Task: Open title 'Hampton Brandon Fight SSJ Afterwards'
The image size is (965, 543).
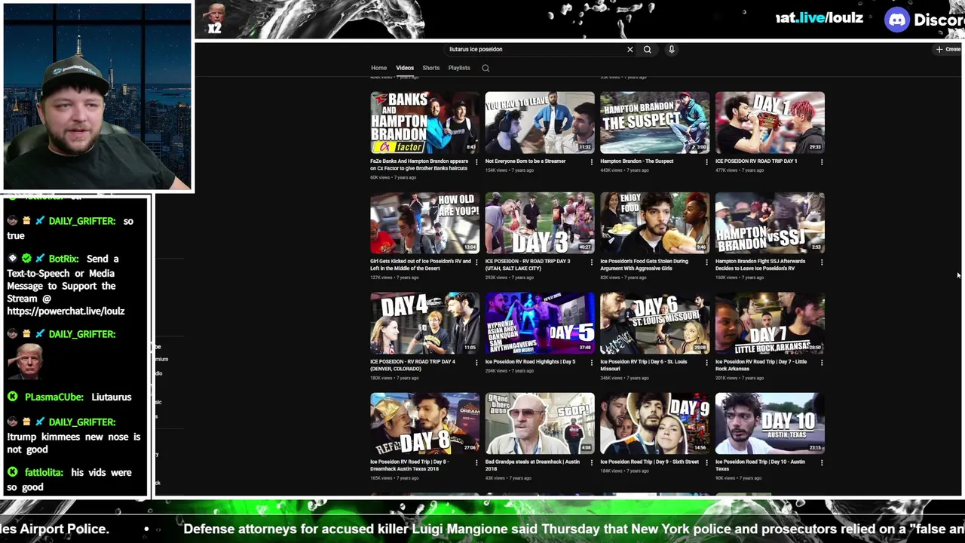Action: pyautogui.click(x=761, y=265)
